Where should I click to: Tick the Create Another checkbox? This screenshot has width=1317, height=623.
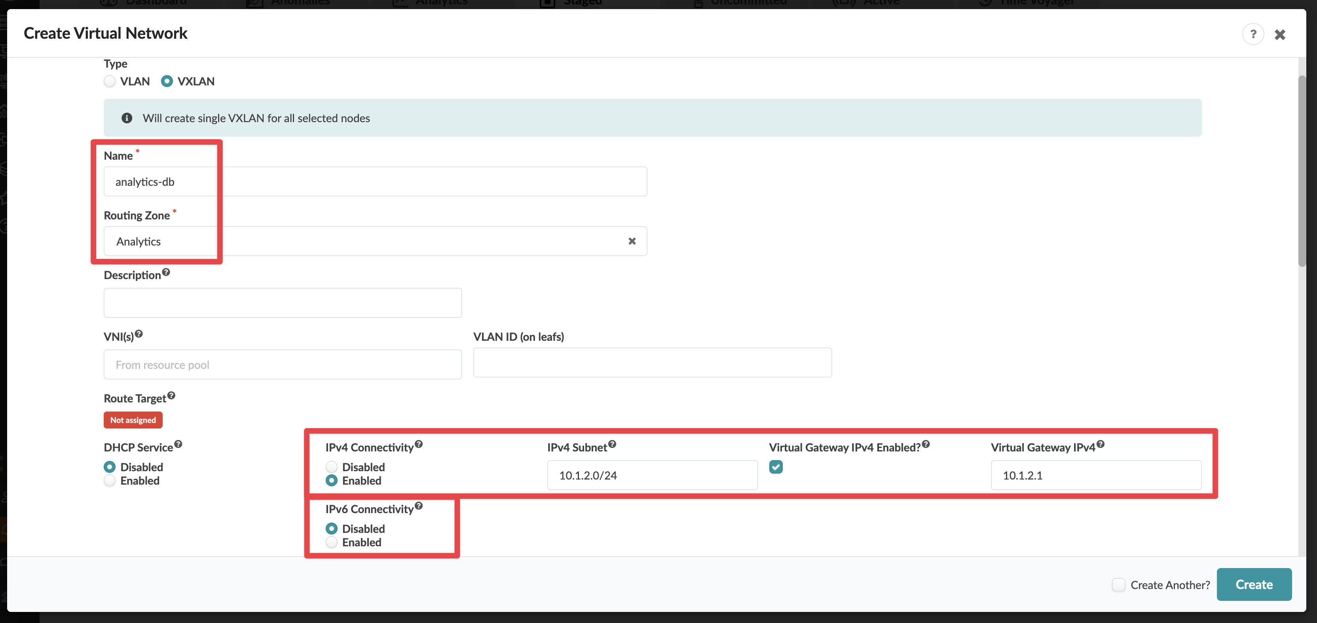click(x=1118, y=585)
